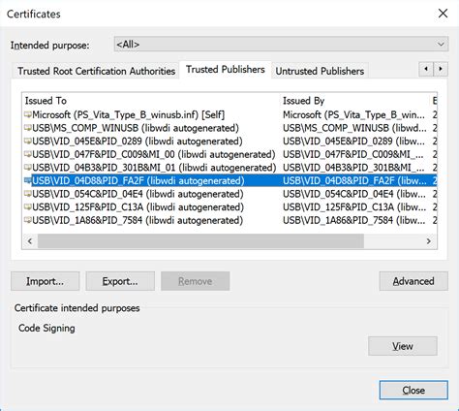The height and width of the screenshot is (411, 459).
Task: Select highlighted USB\VID_04D8&PID_FA2F certificate row
Action: (229, 180)
